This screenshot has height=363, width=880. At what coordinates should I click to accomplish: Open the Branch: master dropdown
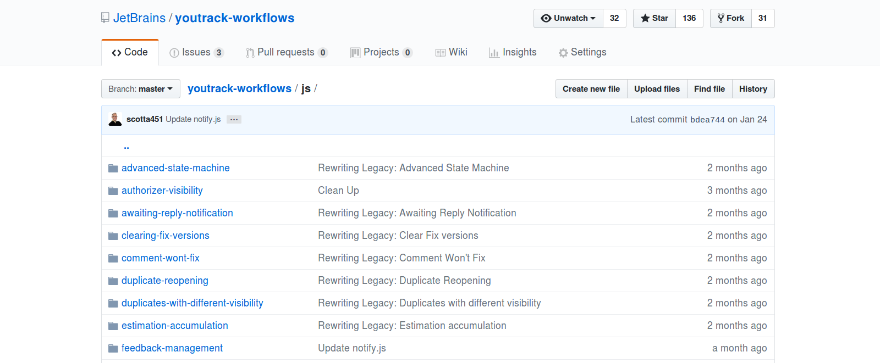(x=141, y=89)
